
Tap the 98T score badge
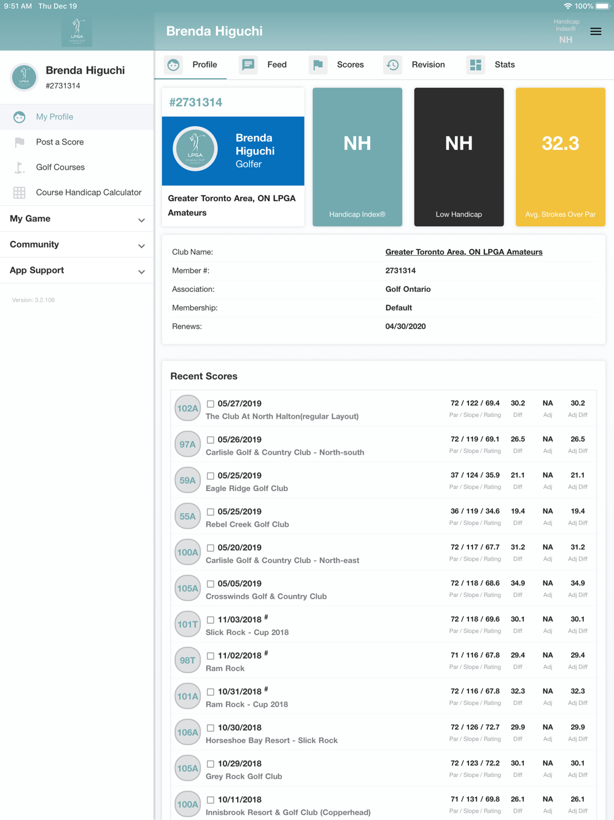pyautogui.click(x=187, y=660)
